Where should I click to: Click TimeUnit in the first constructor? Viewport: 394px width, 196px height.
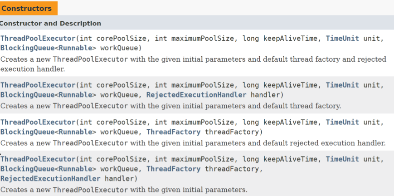coord(342,39)
